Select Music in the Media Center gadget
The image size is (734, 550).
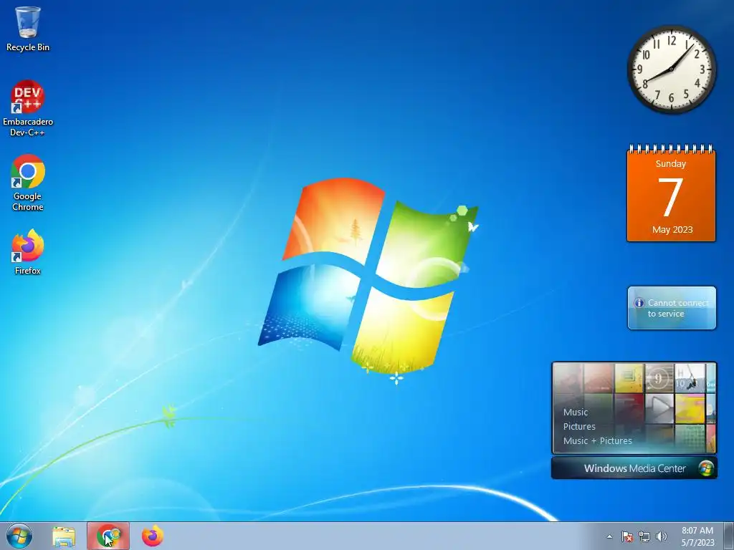pos(576,412)
